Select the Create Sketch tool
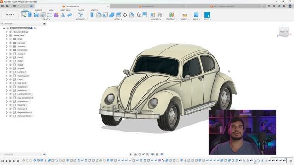Screen dimensions: 294x165 [x=23, y=15]
